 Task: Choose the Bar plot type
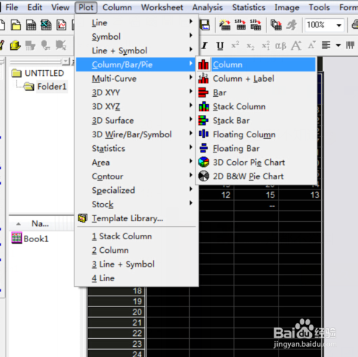point(256,93)
